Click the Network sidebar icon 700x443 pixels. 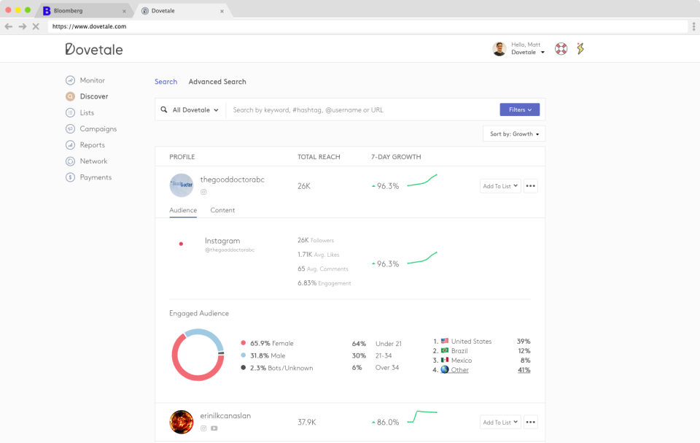click(x=70, y=161)
